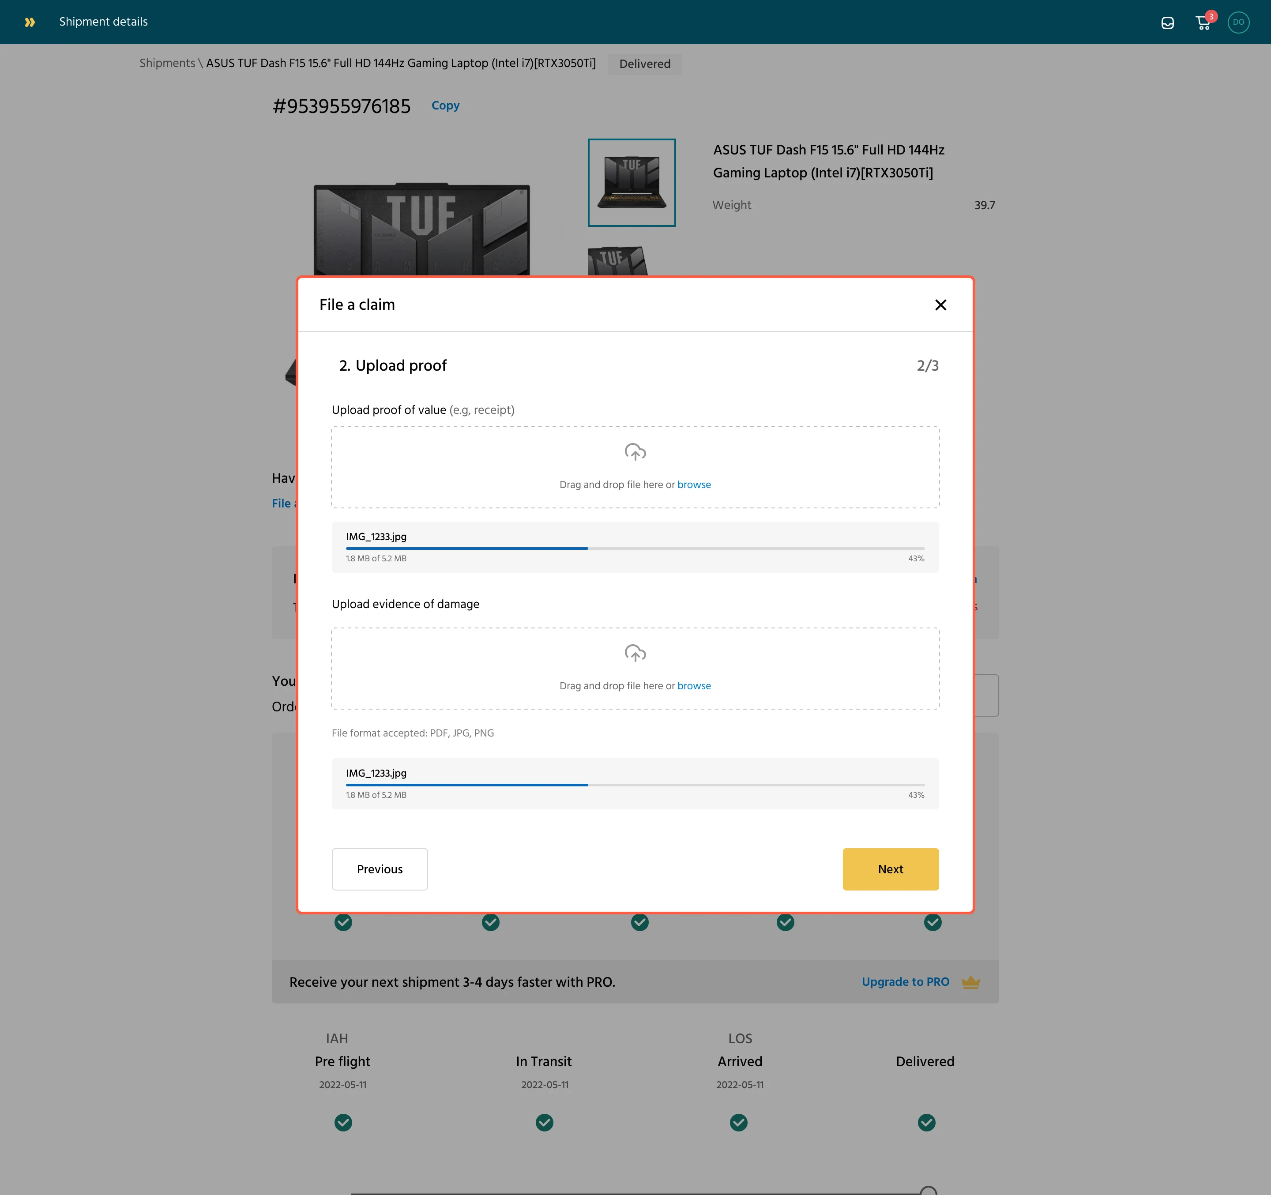1271x1195 pixels.
Task: Click browse link under proof of value
Action: pos(694,485)
